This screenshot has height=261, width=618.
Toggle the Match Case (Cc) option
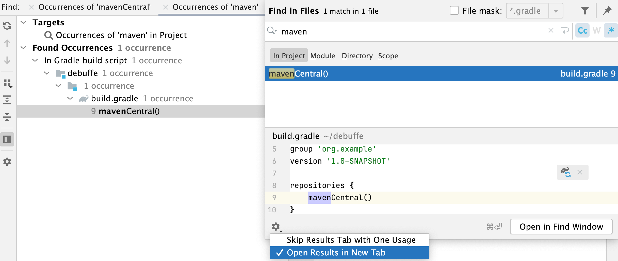point(582,31)
